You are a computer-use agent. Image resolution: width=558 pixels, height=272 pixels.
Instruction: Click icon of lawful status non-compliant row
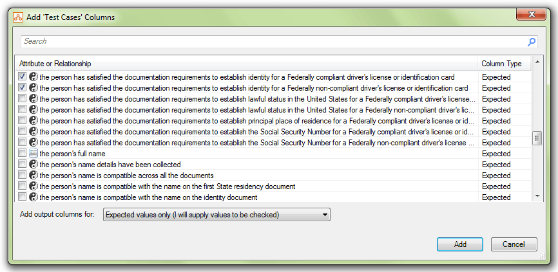[34, 110]
